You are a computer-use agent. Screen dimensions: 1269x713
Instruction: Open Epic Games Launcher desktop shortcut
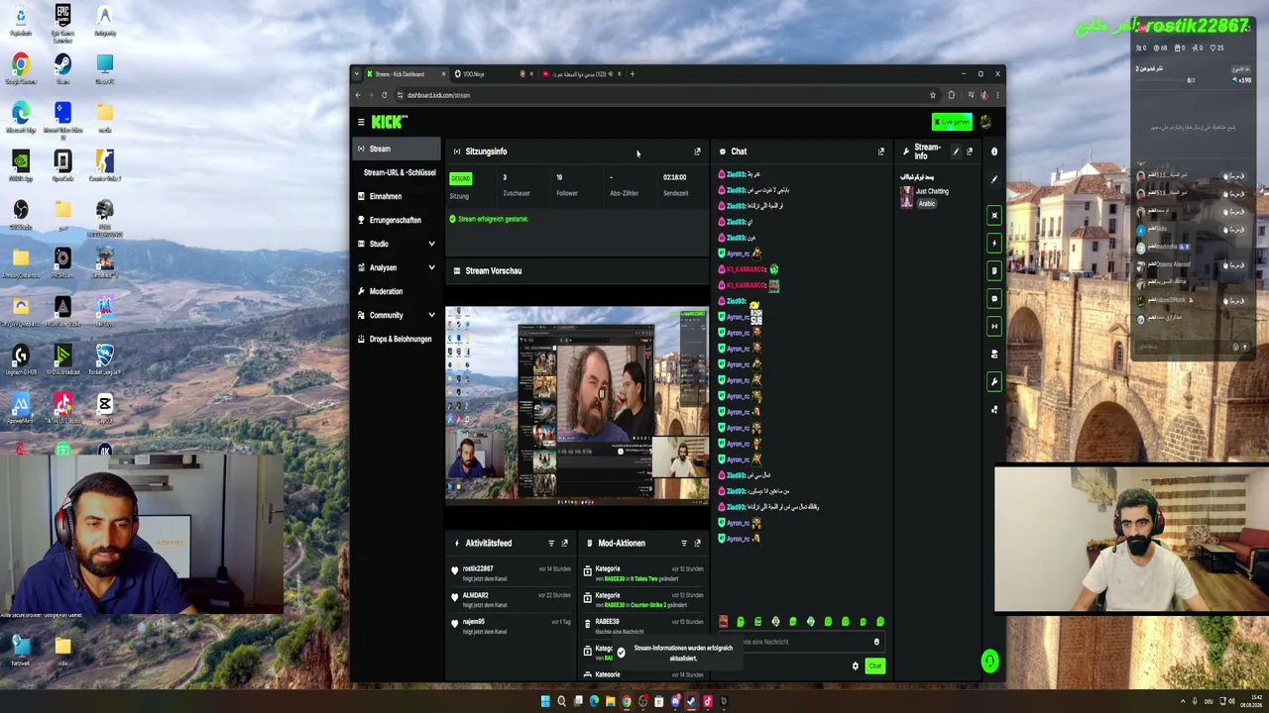pyautogui.click(x=62, y=24)
